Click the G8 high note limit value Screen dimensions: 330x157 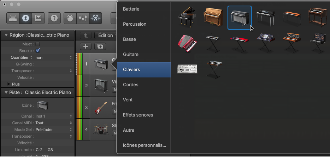(x=50, y=150)
